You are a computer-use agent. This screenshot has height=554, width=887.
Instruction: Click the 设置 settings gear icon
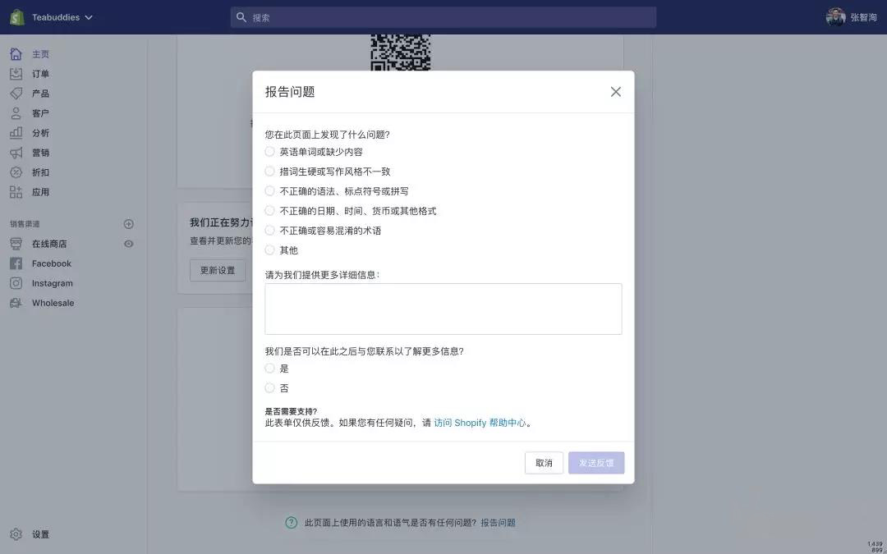(x=16, y=534)
